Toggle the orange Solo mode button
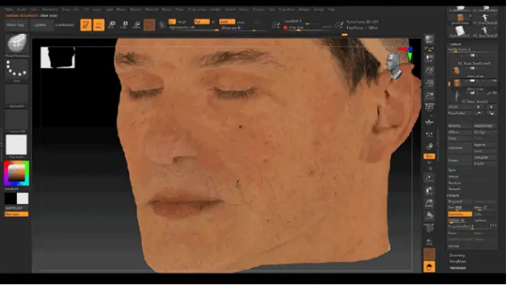 point(429,267)
